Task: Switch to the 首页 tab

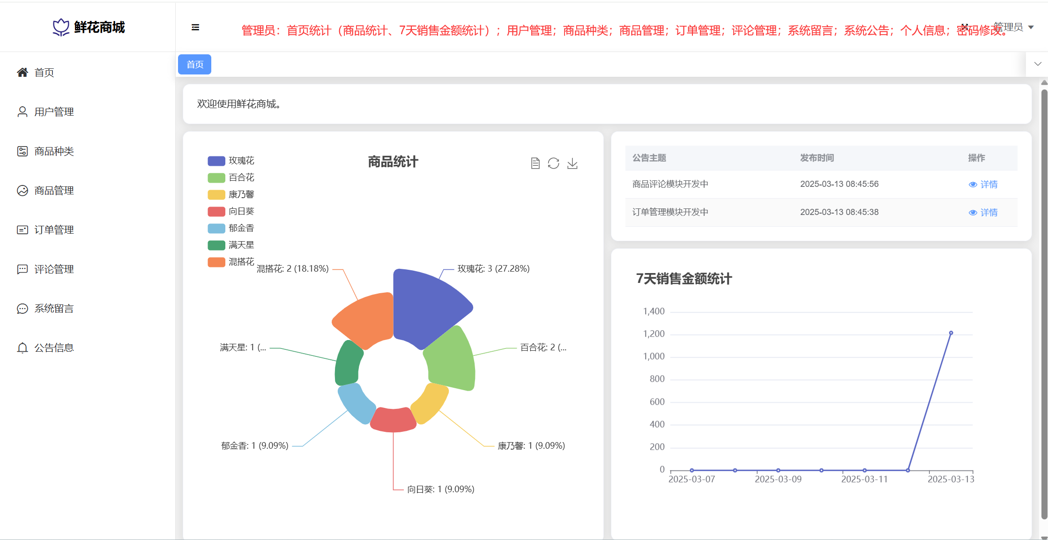Action: [x=195, y=65]
